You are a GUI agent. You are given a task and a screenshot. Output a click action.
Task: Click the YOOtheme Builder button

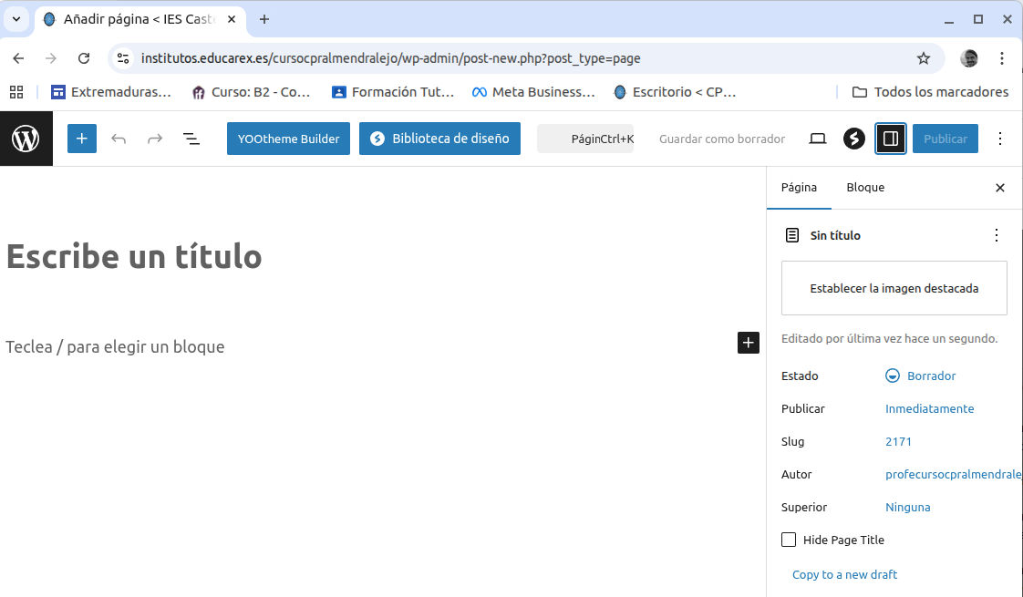click(288, 139)
